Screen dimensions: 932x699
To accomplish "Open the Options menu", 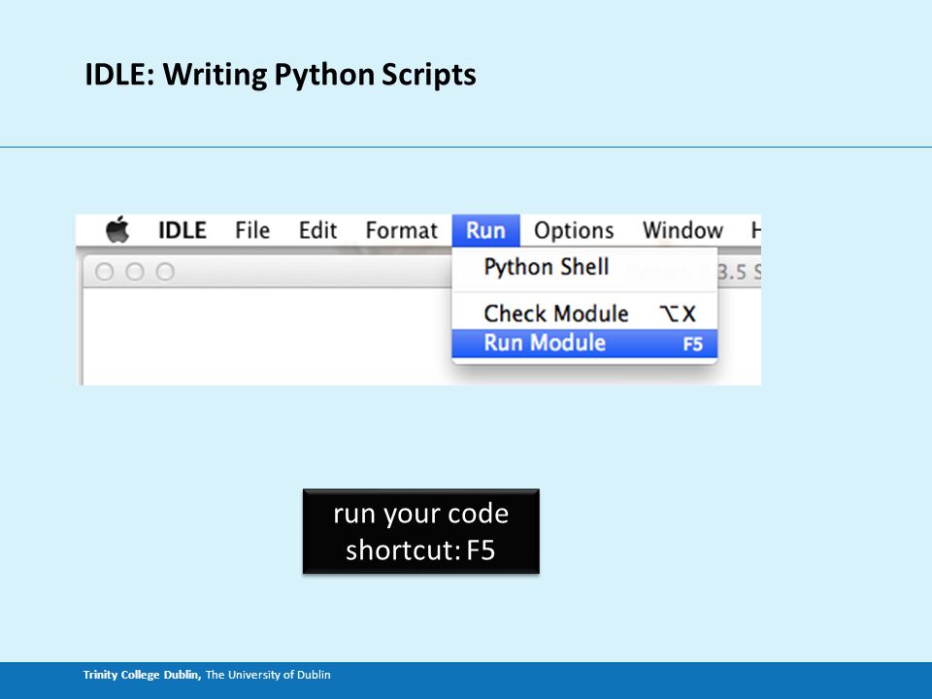I will coord(574,231).
